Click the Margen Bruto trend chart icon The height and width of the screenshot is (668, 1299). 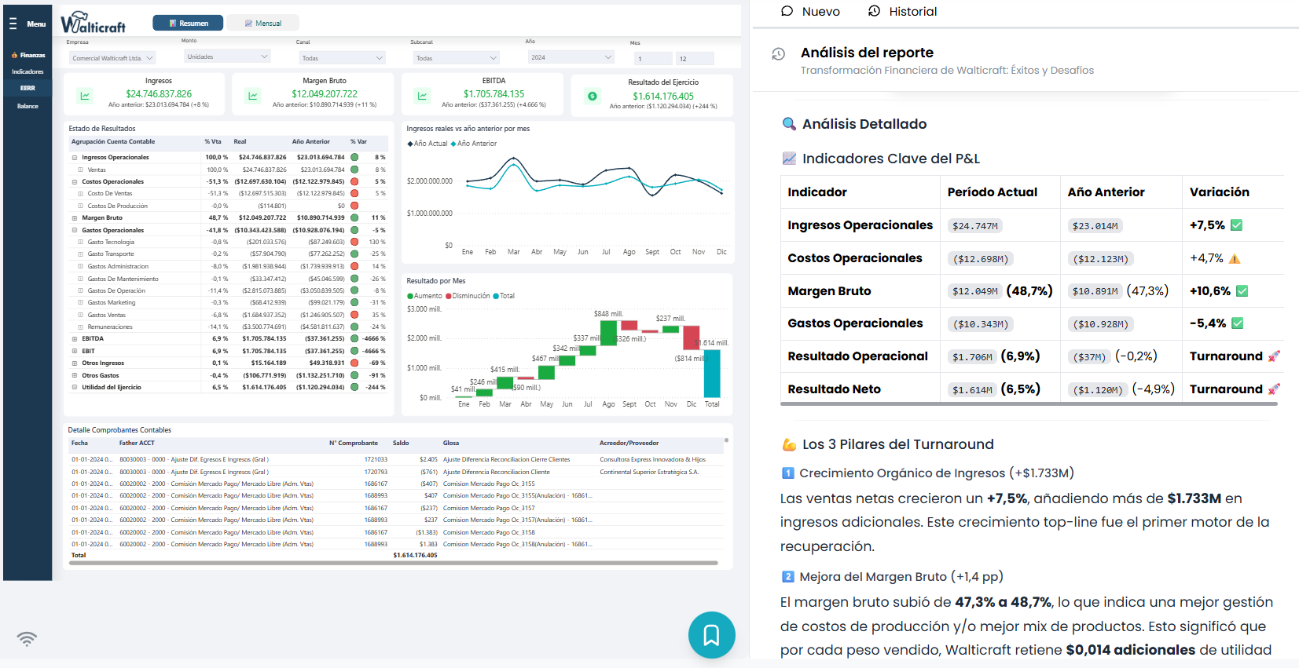pyautogui.click(x=253, y=96)
